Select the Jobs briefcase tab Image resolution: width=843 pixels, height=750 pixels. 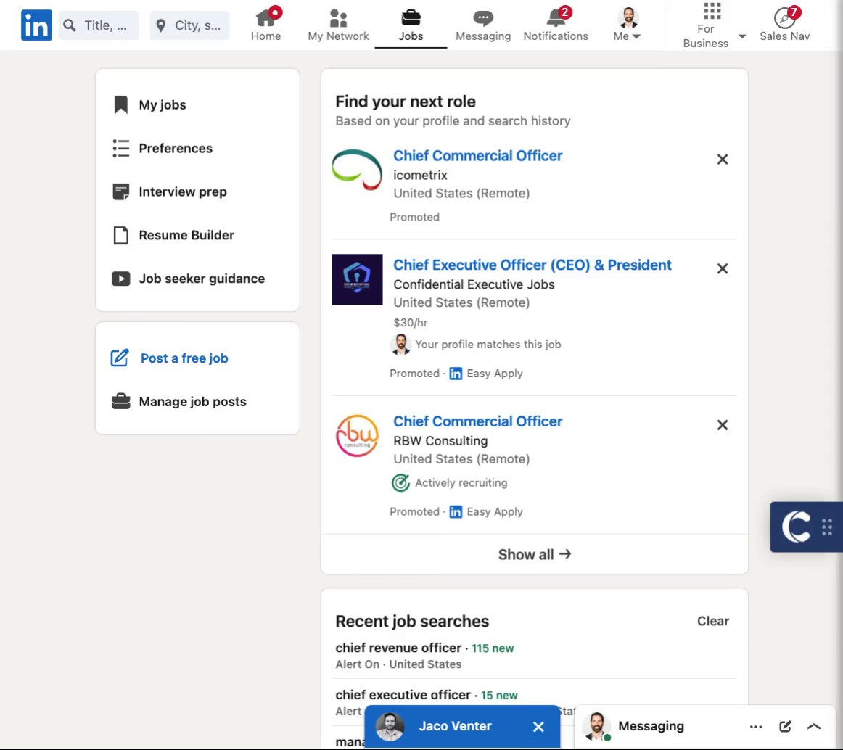[x=411, y=25]
